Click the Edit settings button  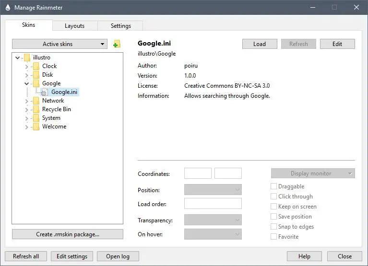pyautogui.click(x=72, y=256)
